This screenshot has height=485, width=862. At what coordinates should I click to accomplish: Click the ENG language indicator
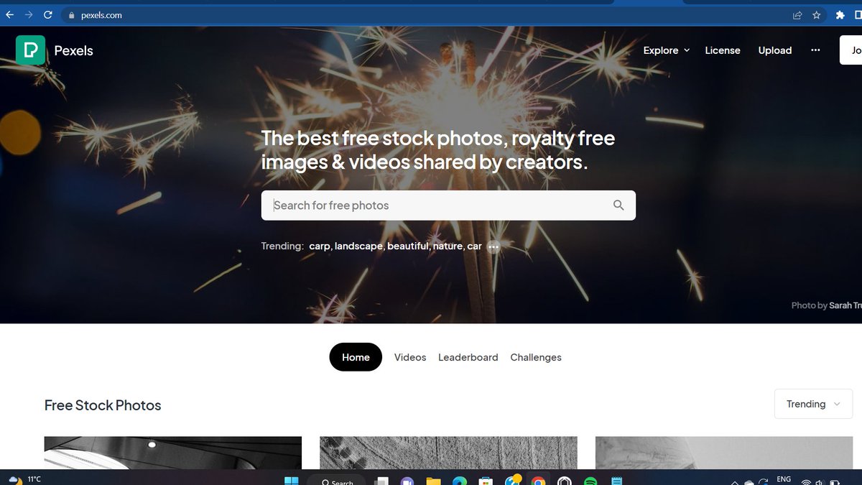(x=784, y=479)
